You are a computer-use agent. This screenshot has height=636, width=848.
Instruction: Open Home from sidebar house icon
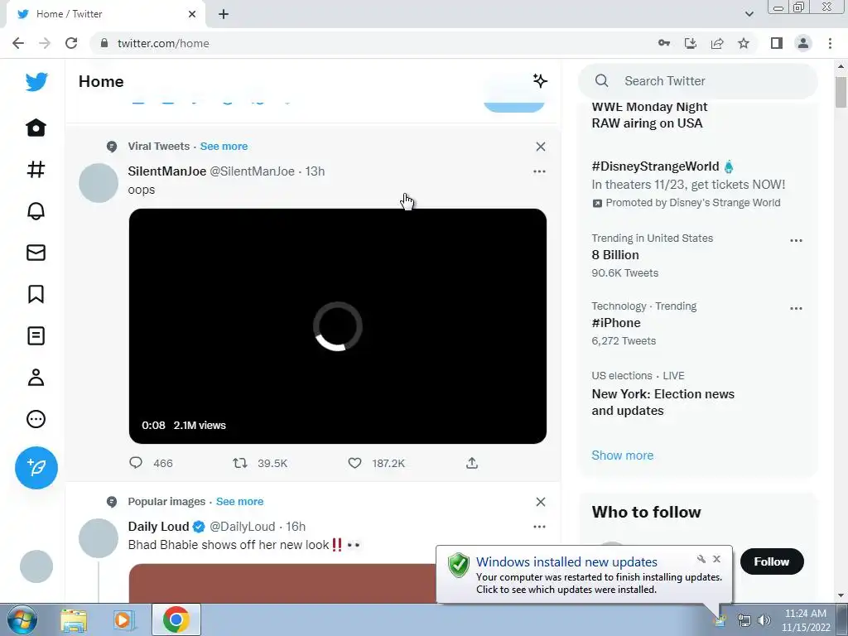pyautogui.click(x=36, y=128)
